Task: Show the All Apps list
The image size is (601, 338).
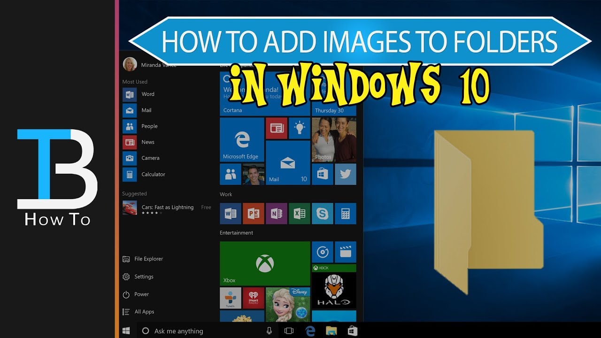Action: [138, 312]
